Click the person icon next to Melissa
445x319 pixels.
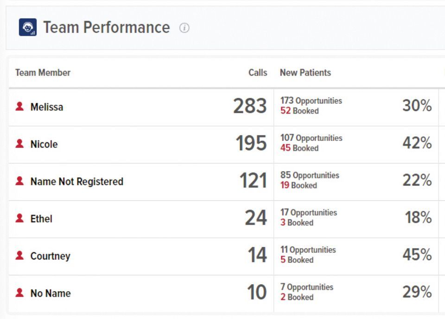click(x=19, y=107)
